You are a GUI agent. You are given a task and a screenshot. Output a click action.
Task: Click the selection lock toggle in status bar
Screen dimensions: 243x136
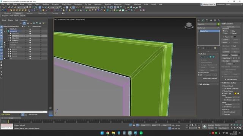coord(134,125)
